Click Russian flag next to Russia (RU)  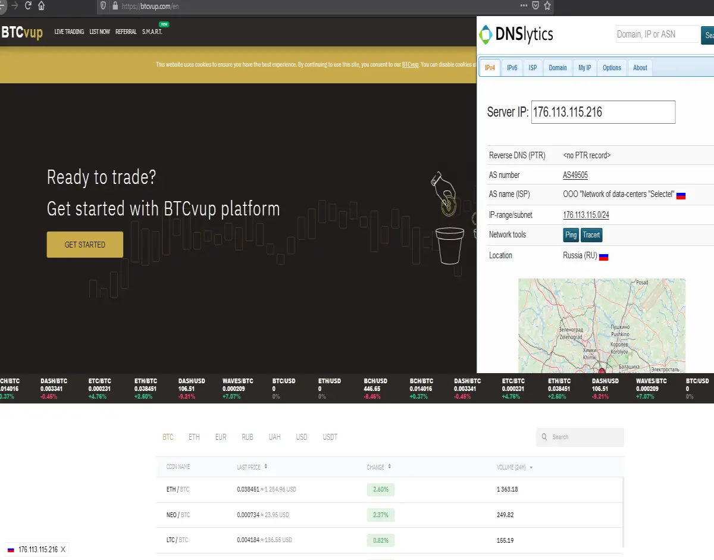[x=603, y=256]
